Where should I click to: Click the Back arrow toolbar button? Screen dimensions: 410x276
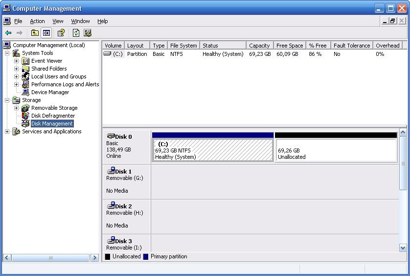(x=8, y=33)
